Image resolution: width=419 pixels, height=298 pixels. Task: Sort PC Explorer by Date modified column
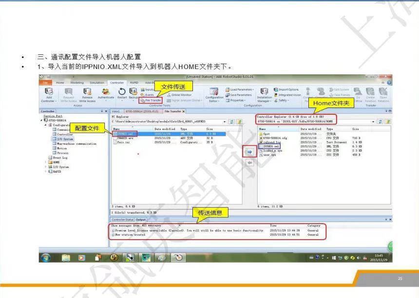[165, 129]
